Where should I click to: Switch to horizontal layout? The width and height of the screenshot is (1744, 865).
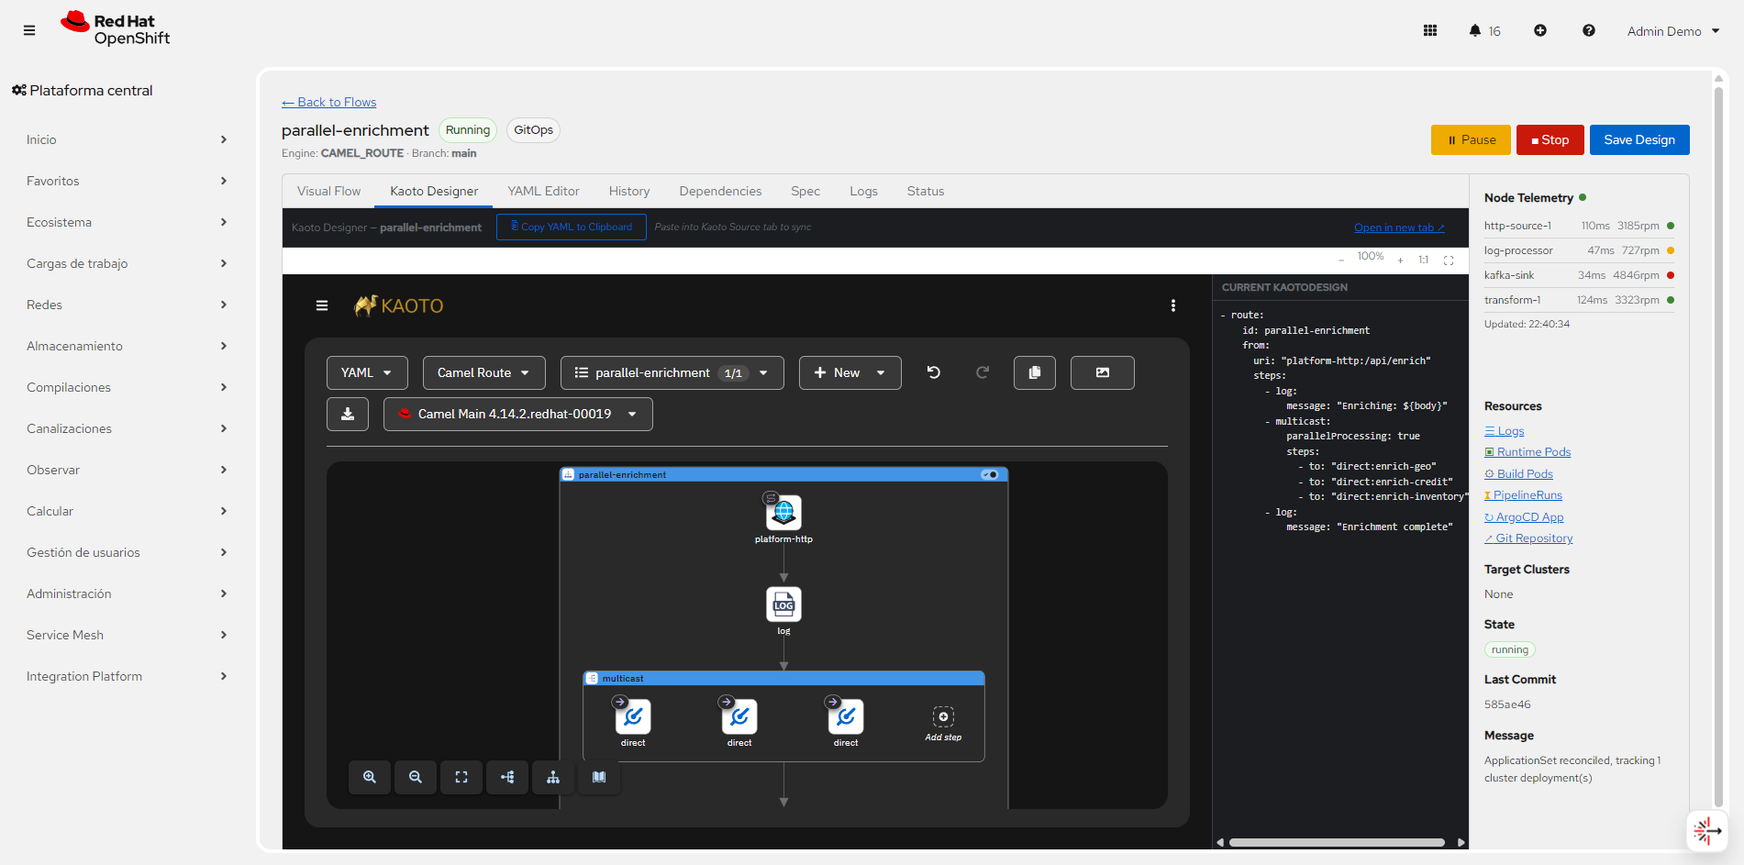507,777
